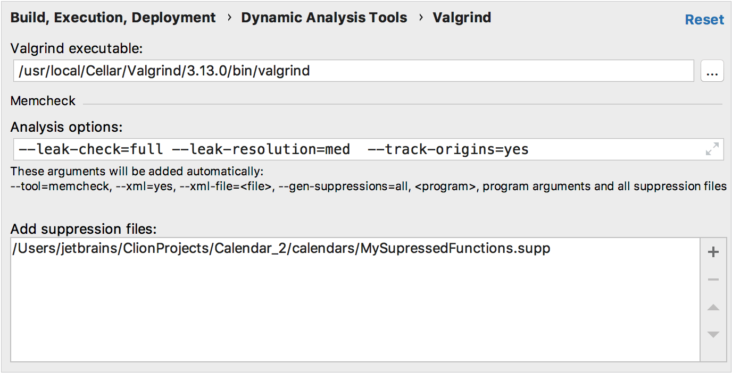This screenshot has width=732, height=373.
Task: Expand the Analysis options field
Action: pos(712,149)
